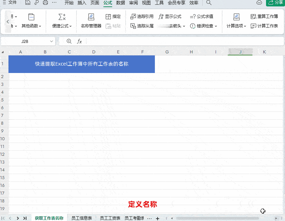Go to first sheet navigation arrow
This screenshot has width=285, height=221.
pos(3,218)
